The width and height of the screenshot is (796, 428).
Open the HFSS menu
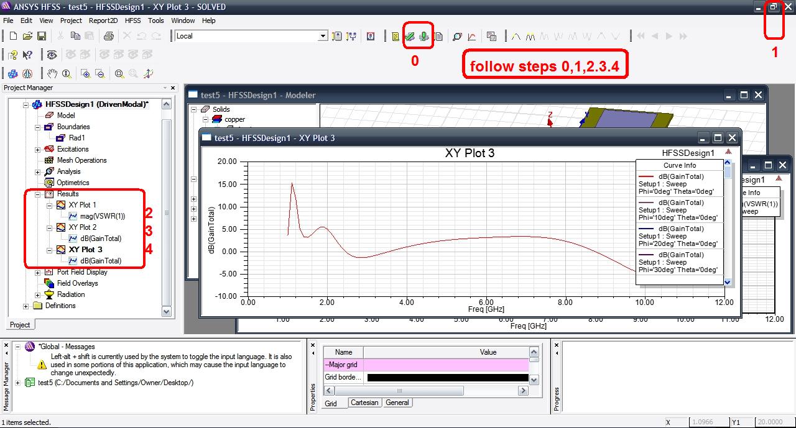(x=133, y=20)
